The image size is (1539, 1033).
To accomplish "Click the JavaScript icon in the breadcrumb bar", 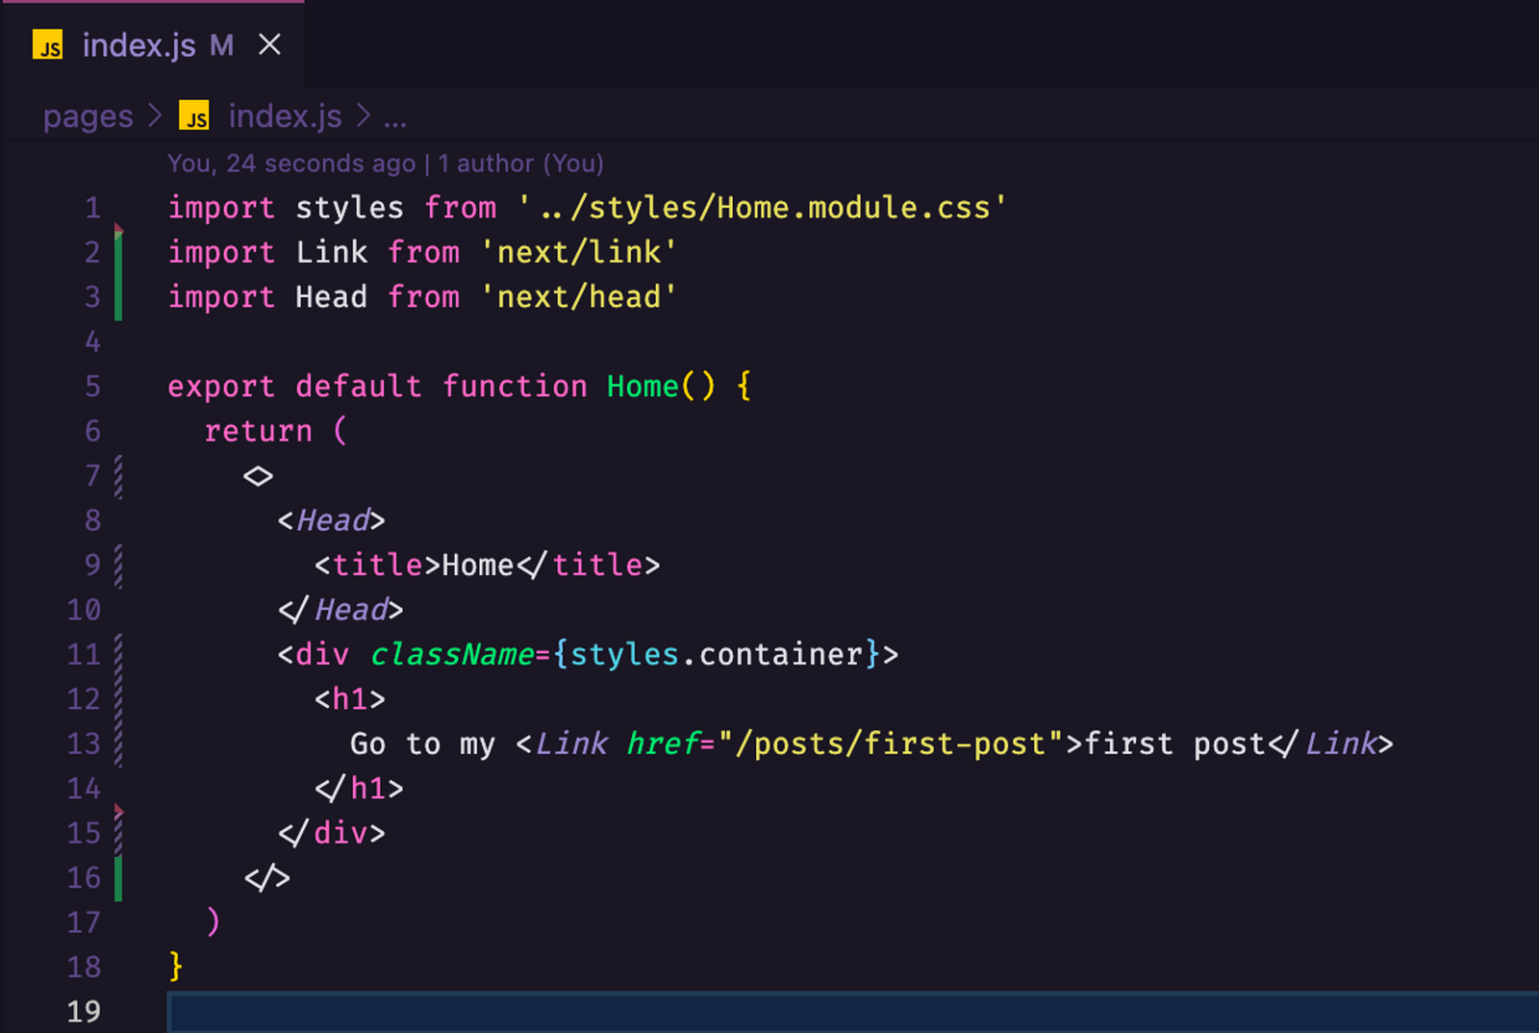I will (196, 116).
